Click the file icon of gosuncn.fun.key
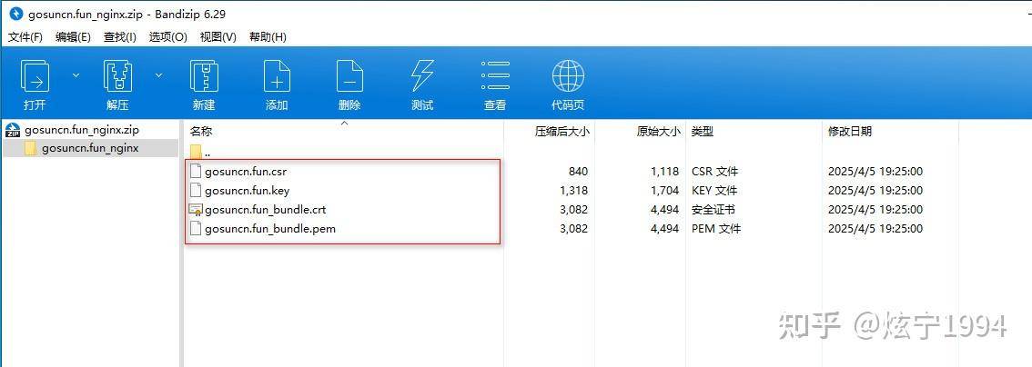 196,191
